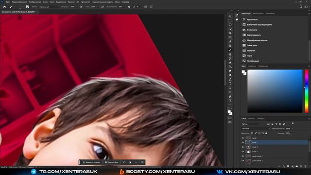Hide the 'копия 2' layer

[242, 161]
